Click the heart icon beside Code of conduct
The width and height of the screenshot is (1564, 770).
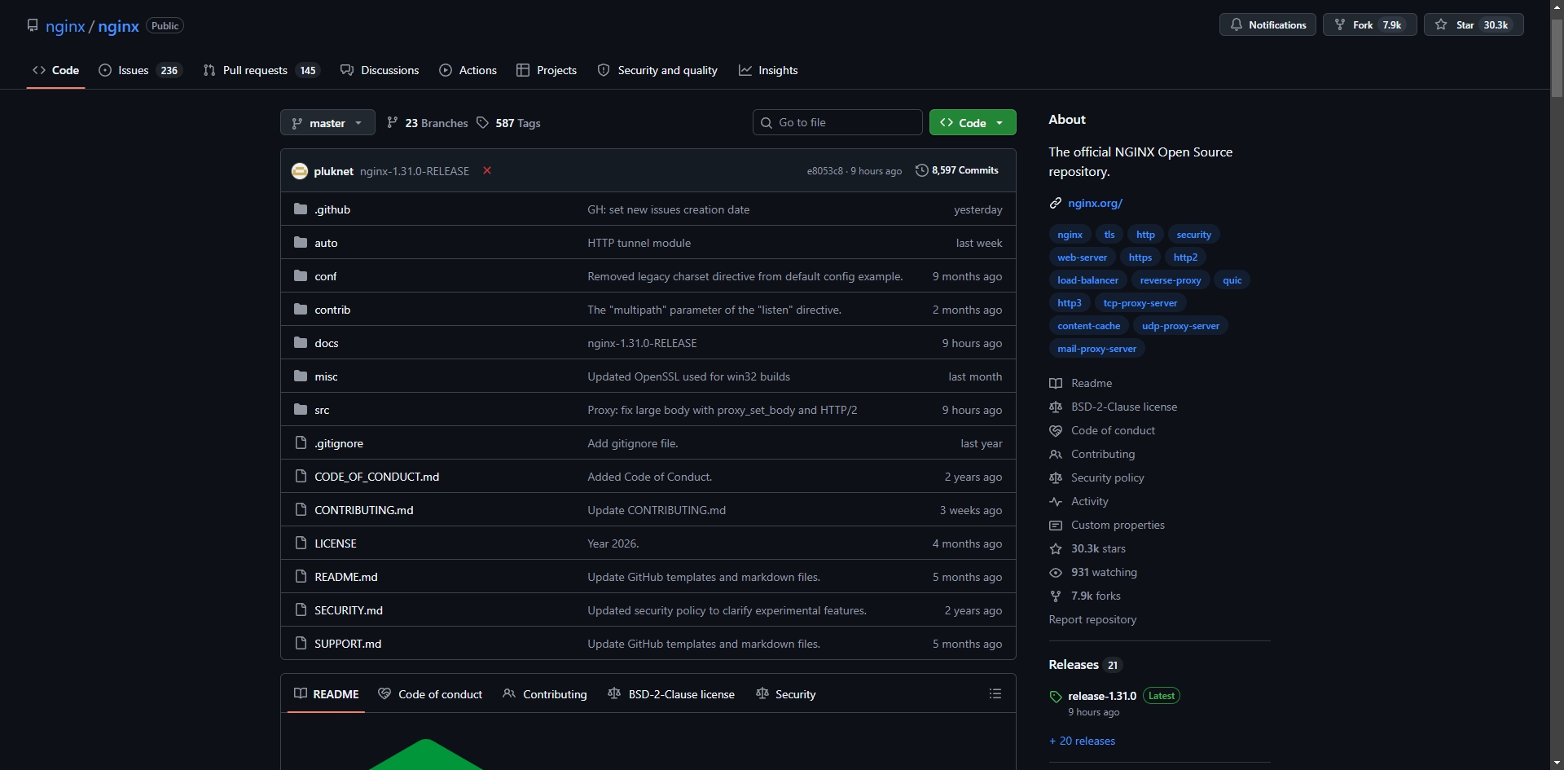(x=1056, y=430)
